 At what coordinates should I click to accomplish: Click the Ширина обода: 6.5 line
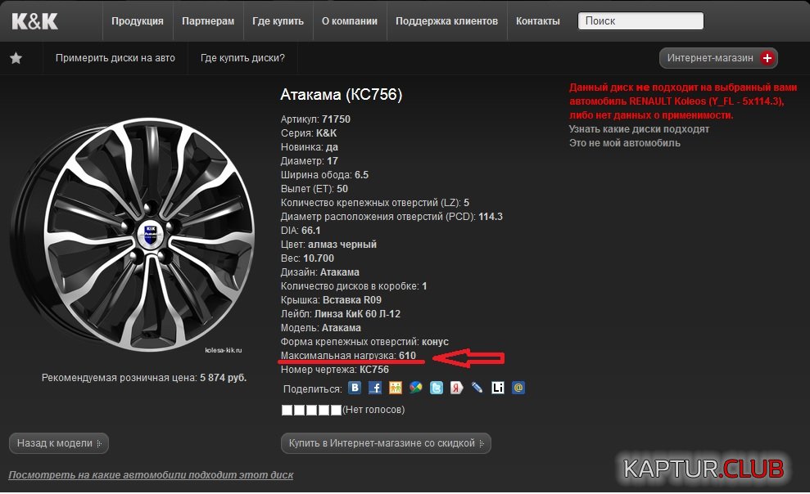[324, 175]
